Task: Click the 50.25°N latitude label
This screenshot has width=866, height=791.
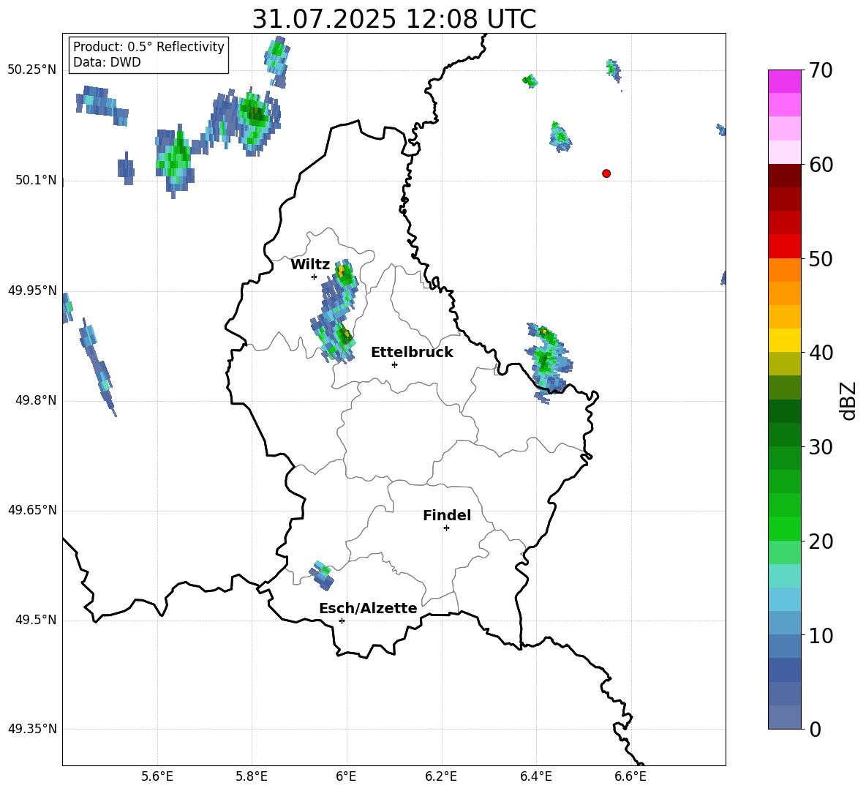Action: coord(32,70)
